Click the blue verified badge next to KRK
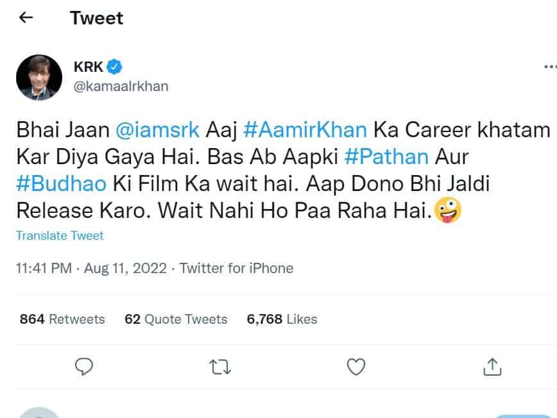The width and height of the screenshot is (557, 418). coord(114,67)
